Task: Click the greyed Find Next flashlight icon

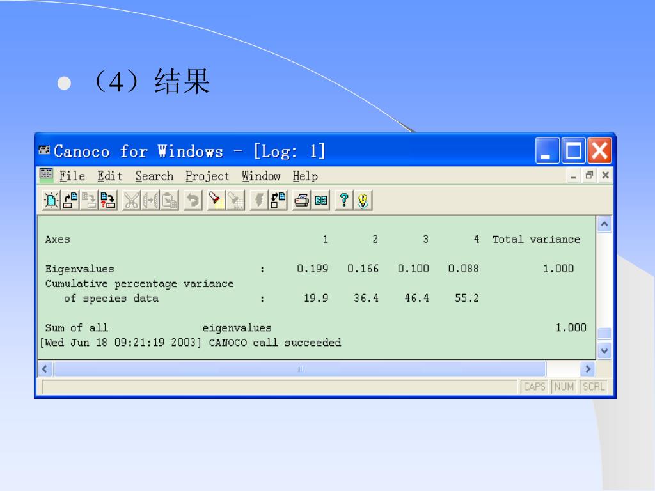Action: (x=235, y=200)
